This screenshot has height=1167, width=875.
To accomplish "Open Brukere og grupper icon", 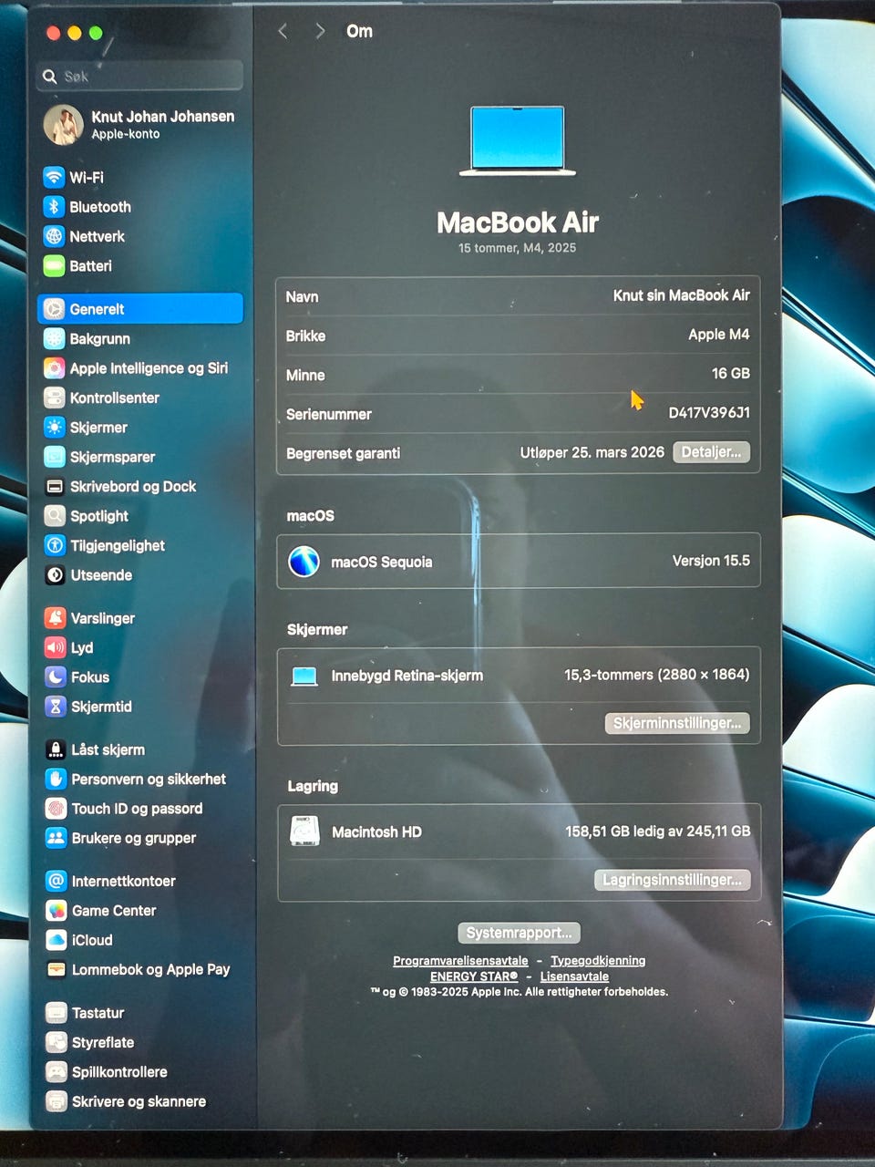I will coord(56,838).
